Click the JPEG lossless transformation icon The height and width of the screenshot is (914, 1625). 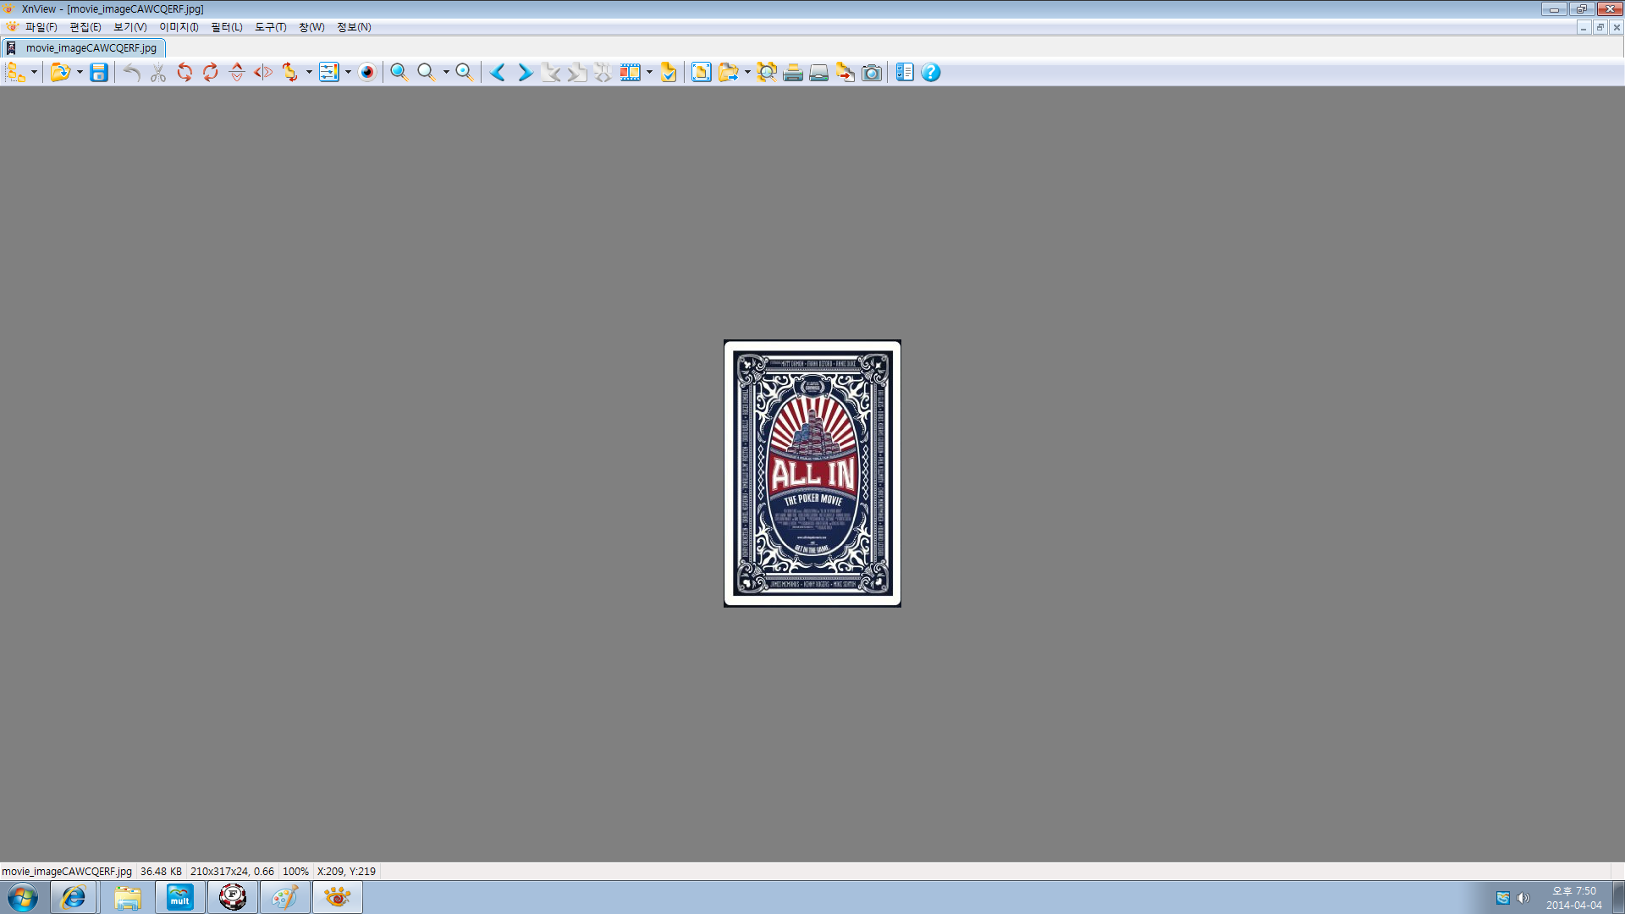[290, 73]
